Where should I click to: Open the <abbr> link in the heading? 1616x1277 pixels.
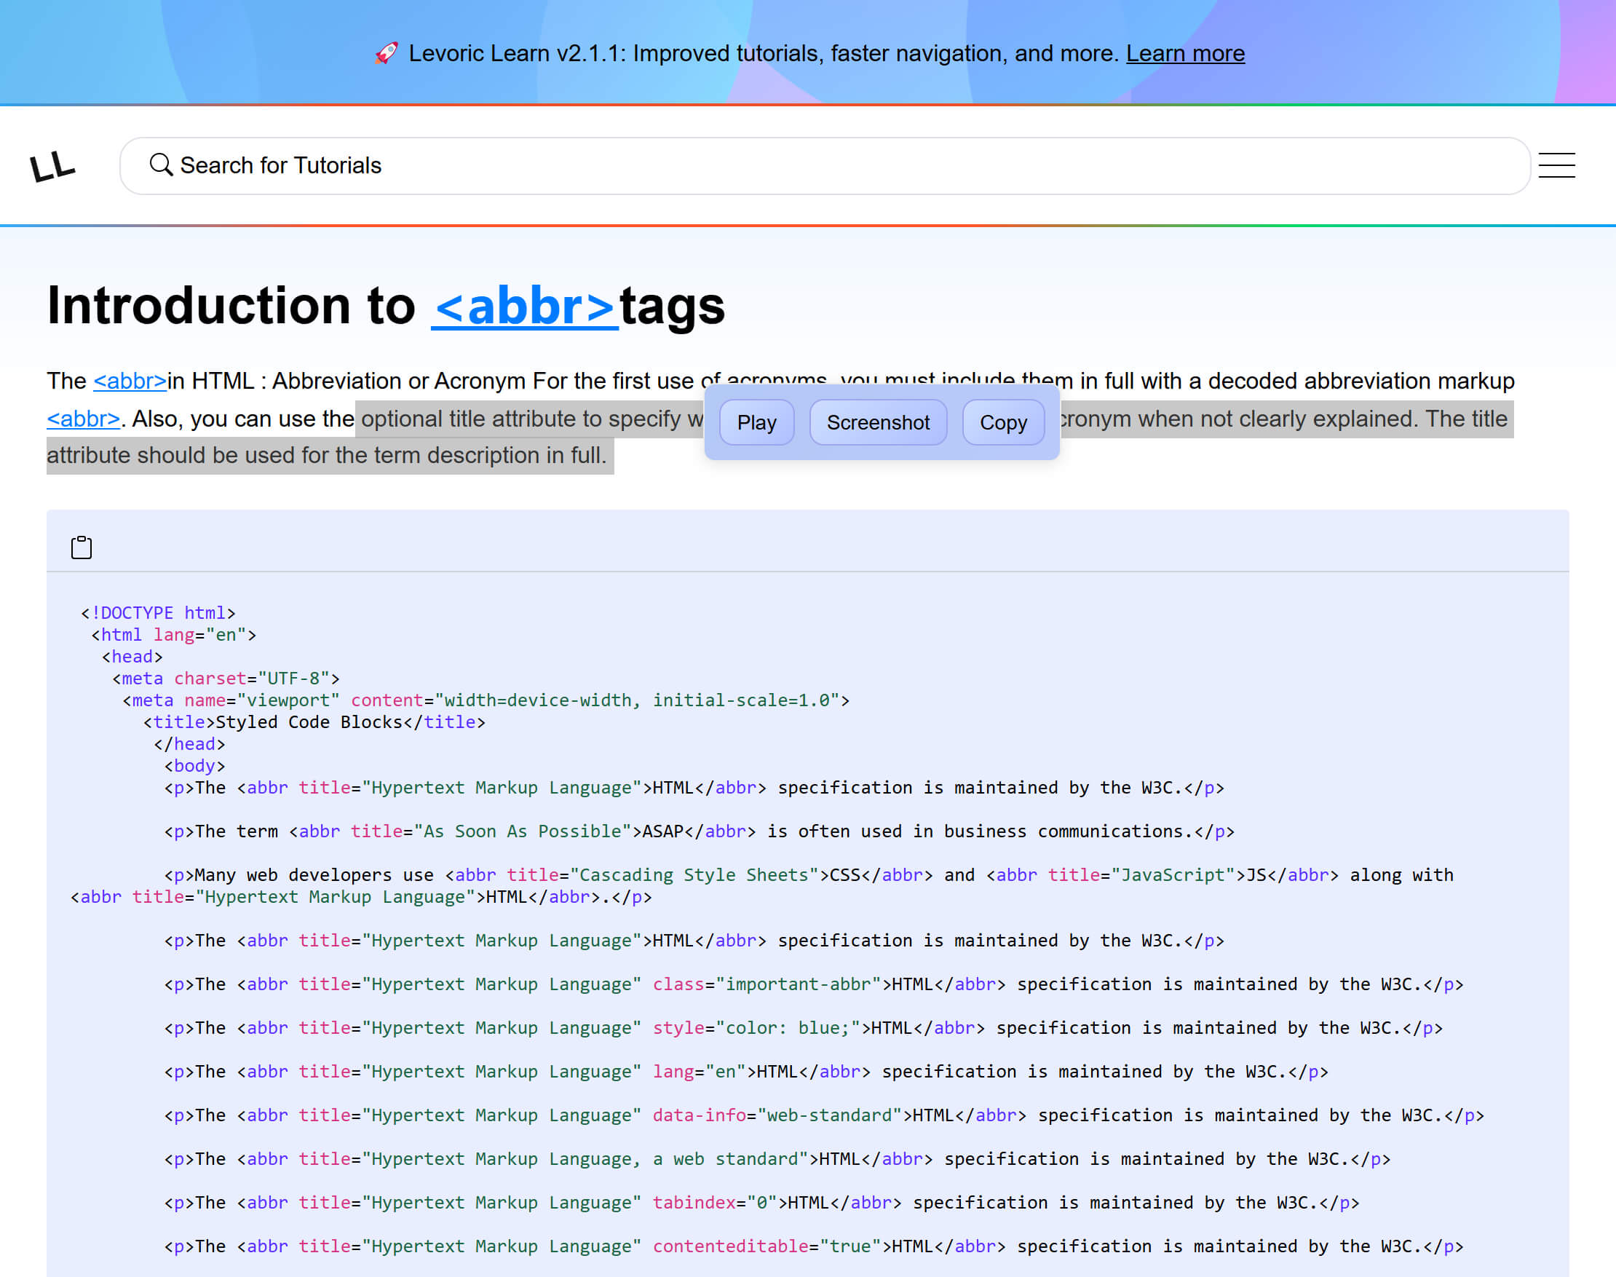(x=525, y=306)
